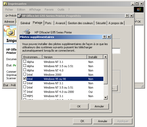Sort by the Environnement column header
The image size is (147, 127).
pos(32,57)
